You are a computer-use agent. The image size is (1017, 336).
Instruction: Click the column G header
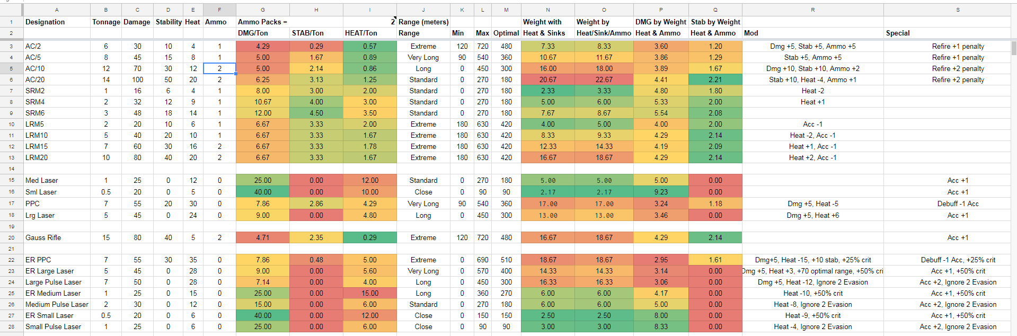click(x=263, y=10)
